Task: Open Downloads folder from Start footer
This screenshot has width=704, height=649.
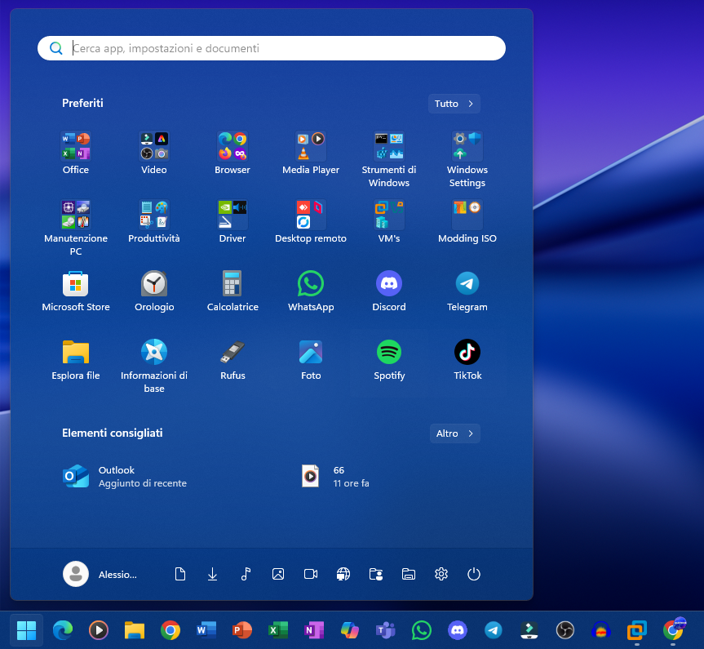Action: [212, 574]
